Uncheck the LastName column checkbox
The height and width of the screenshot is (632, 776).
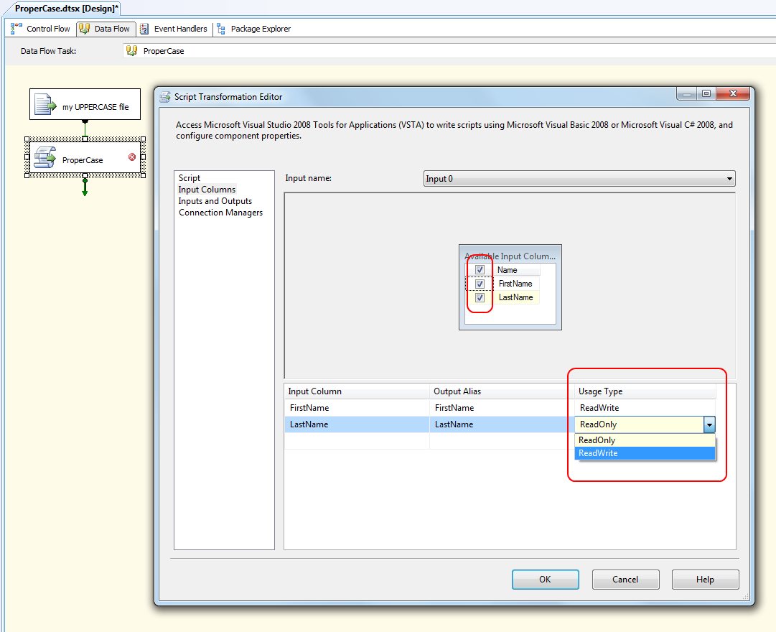pos(480,297)
